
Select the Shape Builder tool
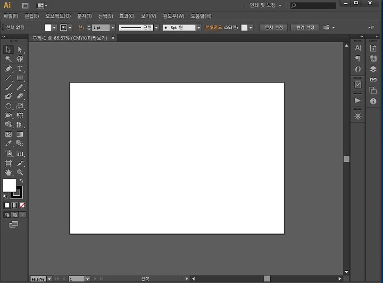pos(9,124)
